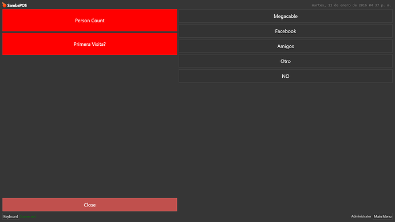Choose the Otro option
The width and height of the screenshot is (395, 222).
click(x=286, y=61)
